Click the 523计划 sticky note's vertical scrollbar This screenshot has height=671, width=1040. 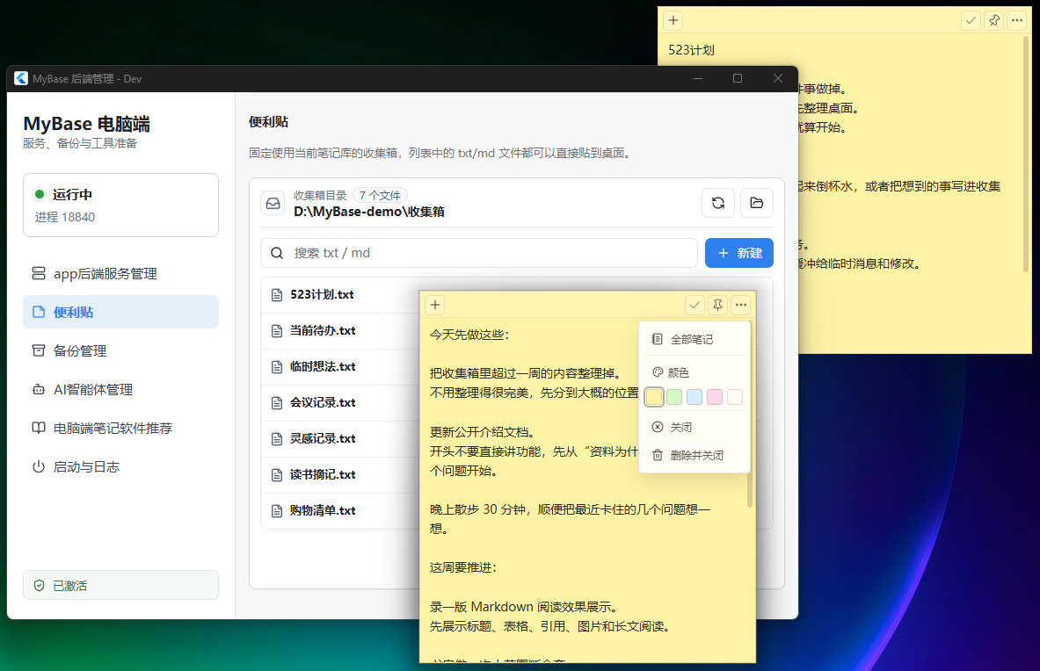(1026, 154)
